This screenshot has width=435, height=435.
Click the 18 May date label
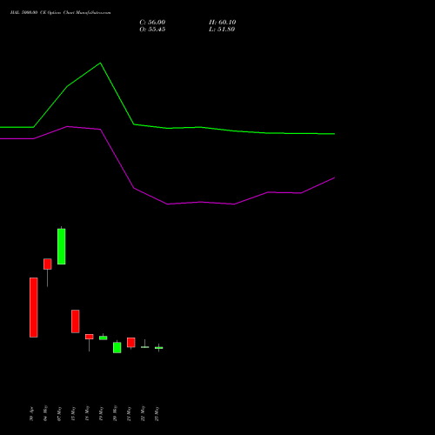[87, 413]
